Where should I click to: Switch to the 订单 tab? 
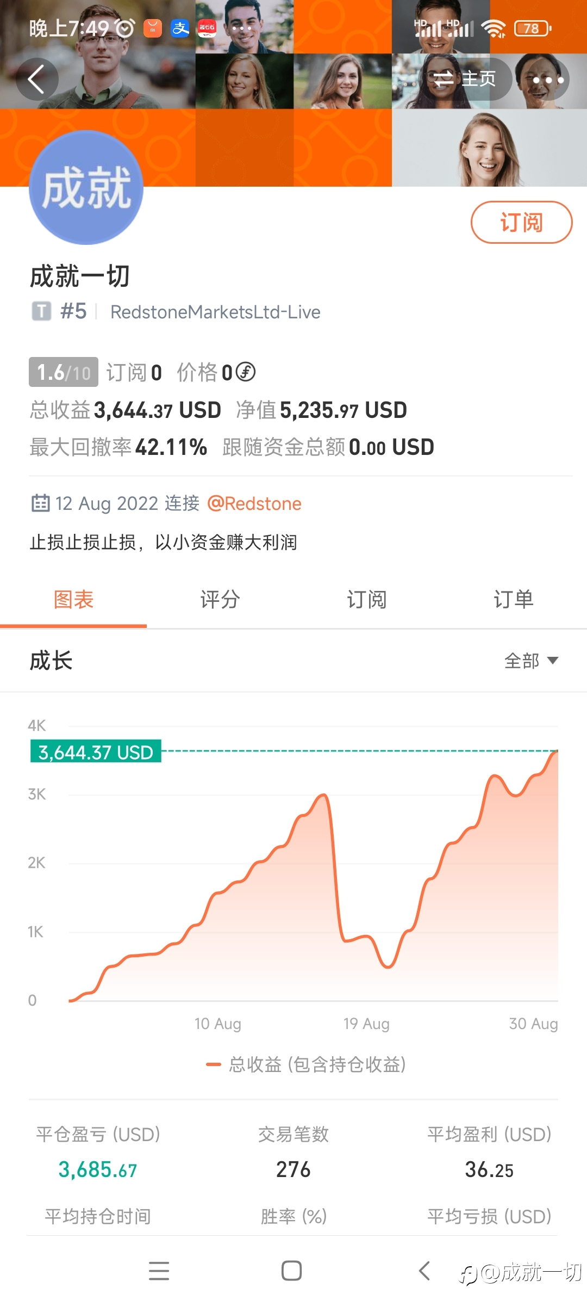tap(513, 600)
